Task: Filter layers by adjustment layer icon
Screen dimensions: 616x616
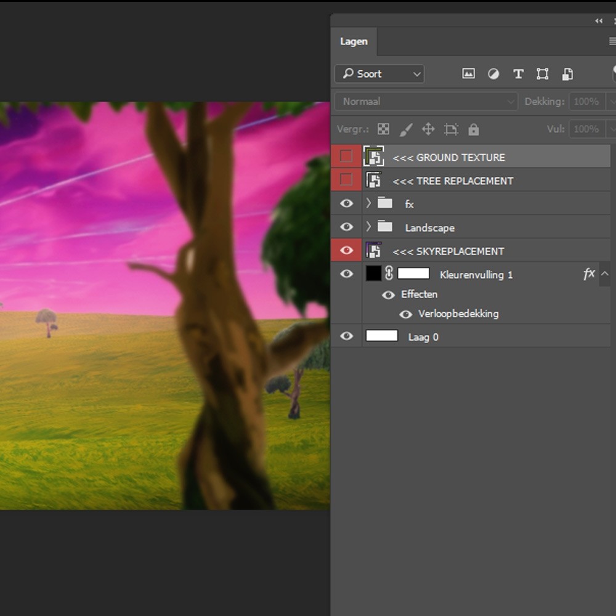Action: tap(493, 74)
